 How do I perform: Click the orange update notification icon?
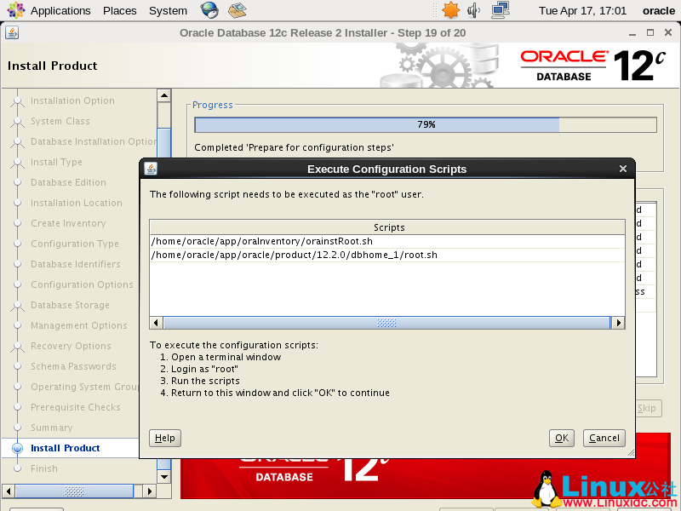[x=450, y=10]
